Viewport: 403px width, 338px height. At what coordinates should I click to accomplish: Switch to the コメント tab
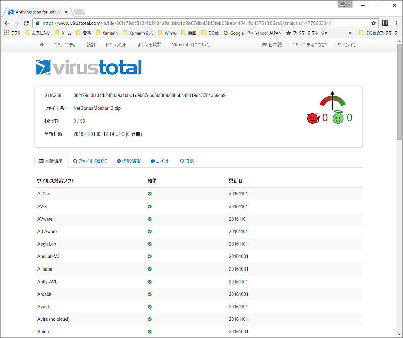click(x=160, y=161)
